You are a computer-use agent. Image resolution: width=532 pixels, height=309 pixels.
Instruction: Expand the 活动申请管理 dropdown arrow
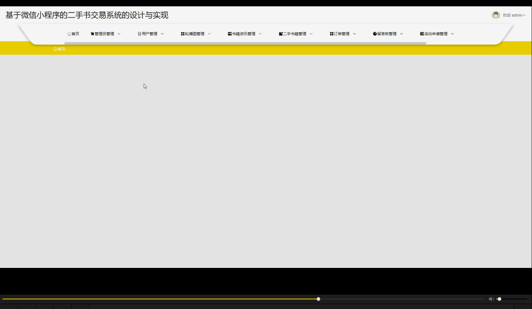(x=452, y=34)
